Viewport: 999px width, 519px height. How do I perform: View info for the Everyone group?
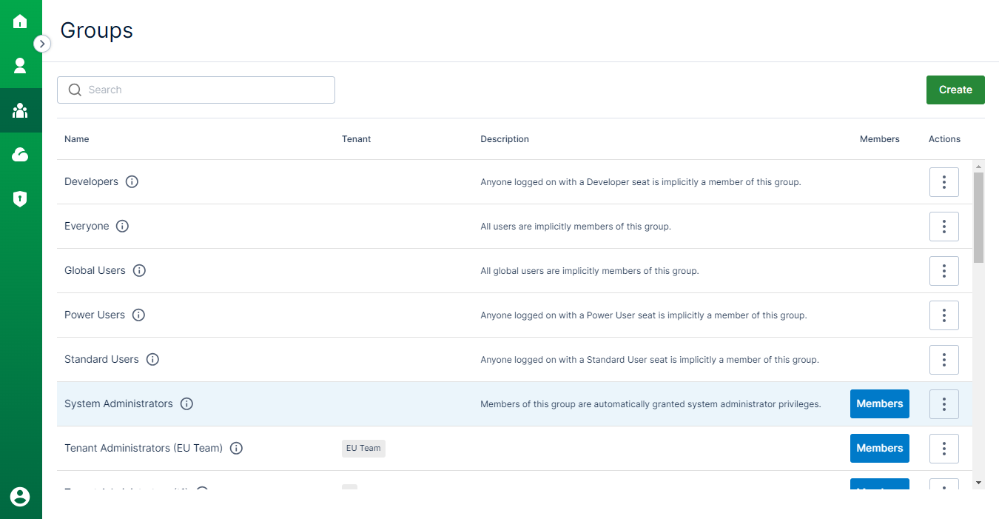pyautogui.click(x=122, y=227)
